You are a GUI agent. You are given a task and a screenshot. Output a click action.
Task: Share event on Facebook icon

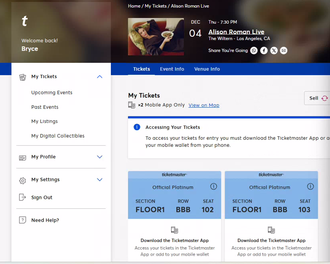click(x=264, y=50)
